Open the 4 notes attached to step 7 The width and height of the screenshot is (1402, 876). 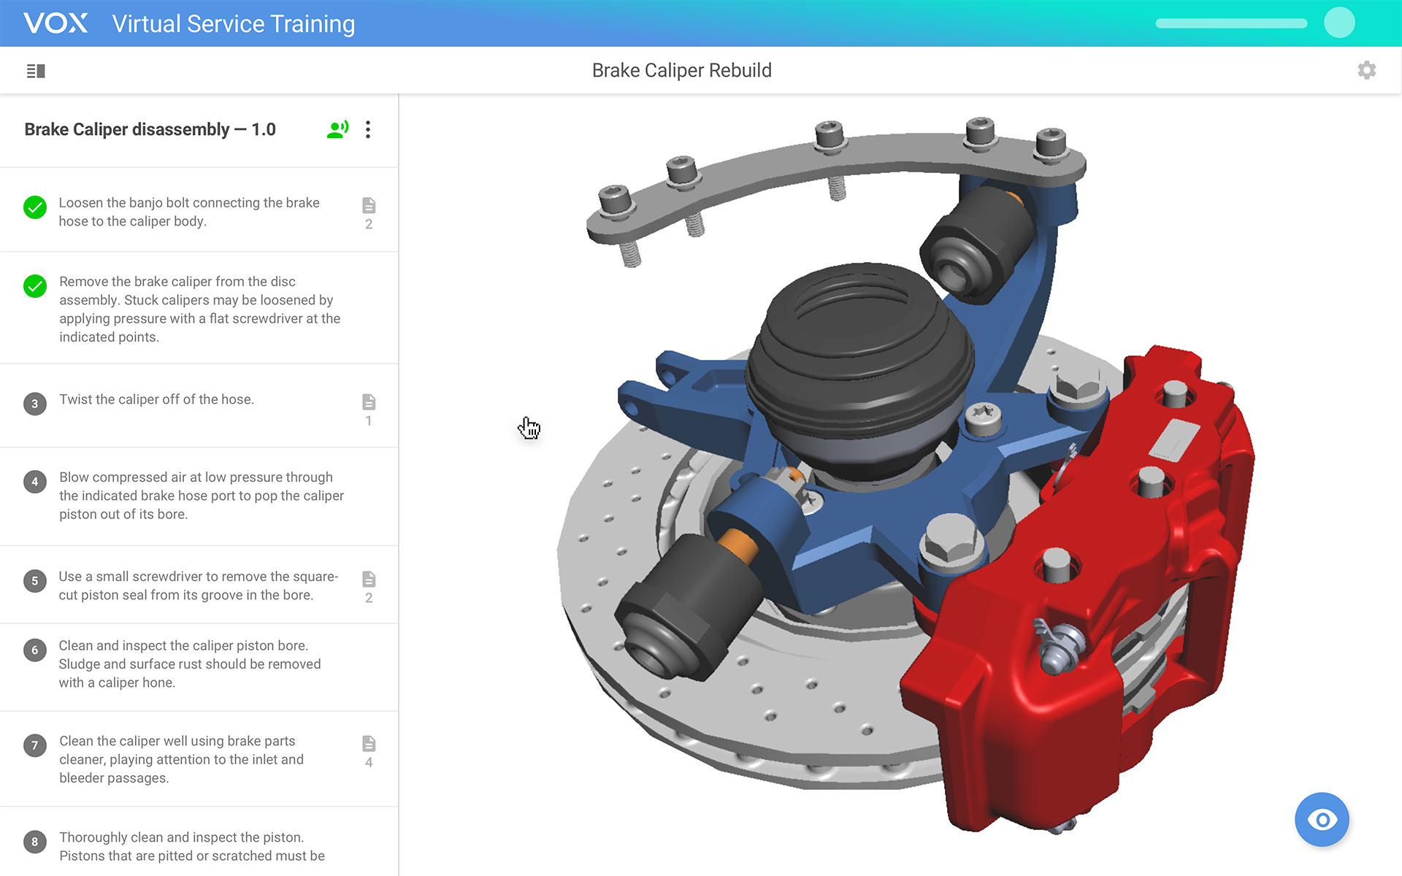point(369,744)
